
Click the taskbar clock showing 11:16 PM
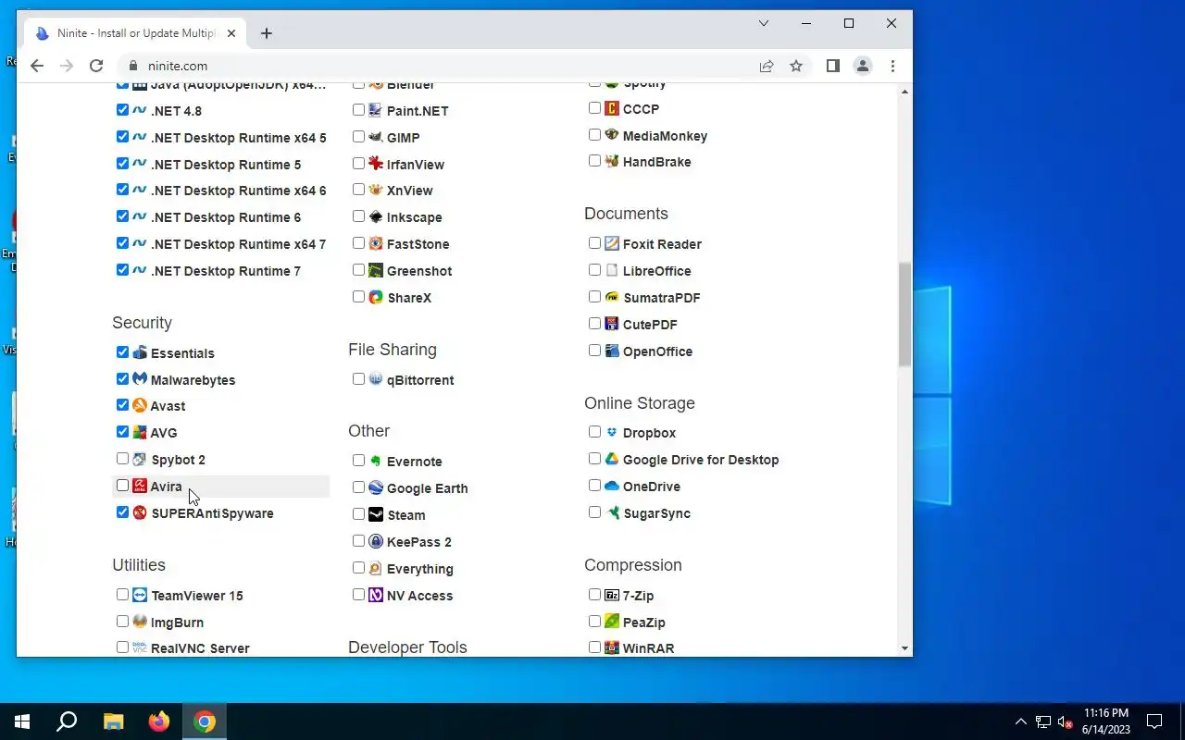point(1105,721)
